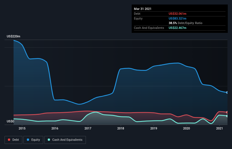Click the 2021 x-axis label
This screenshot has width=232, height=149.
[x=219, y=128]
